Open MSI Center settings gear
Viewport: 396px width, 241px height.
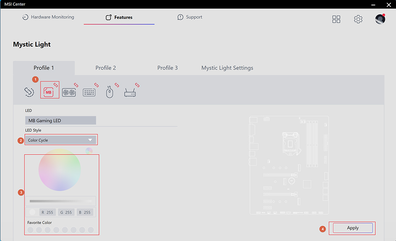358,19
